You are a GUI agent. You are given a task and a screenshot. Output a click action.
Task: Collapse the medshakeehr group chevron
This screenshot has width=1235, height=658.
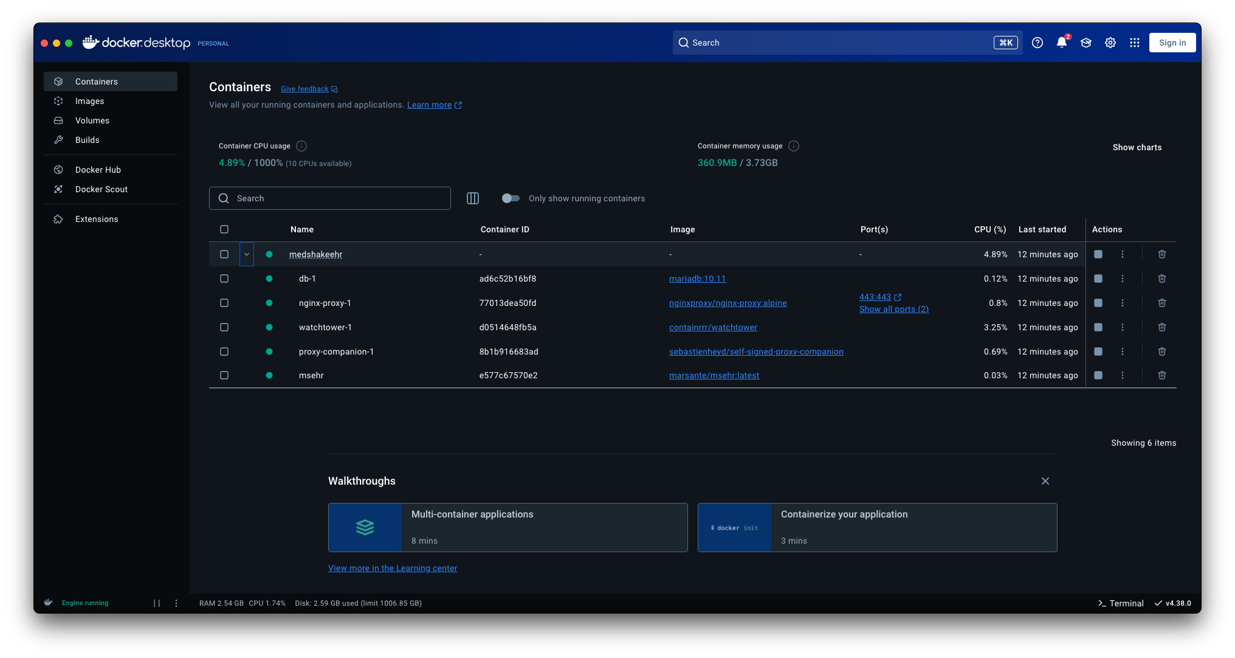point(247,254)
